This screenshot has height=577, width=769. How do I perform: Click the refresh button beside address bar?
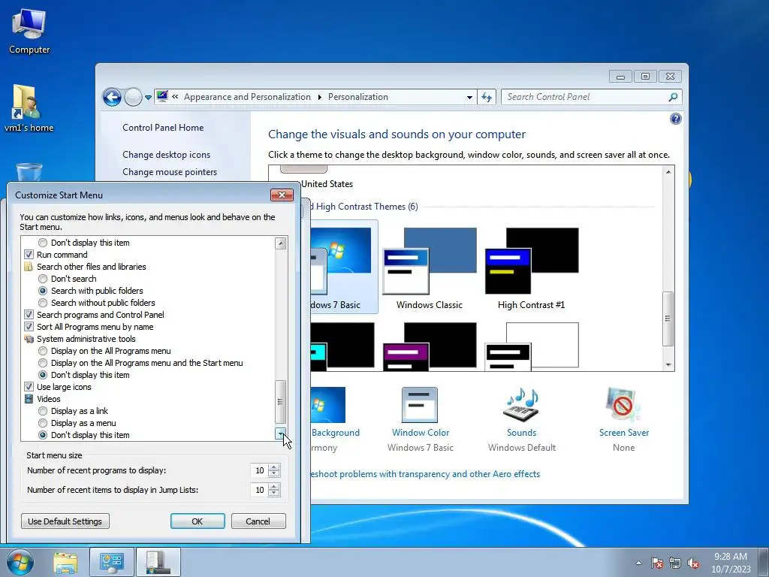pos(487,97)
